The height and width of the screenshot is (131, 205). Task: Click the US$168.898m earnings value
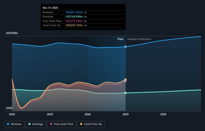pos(74,16)
